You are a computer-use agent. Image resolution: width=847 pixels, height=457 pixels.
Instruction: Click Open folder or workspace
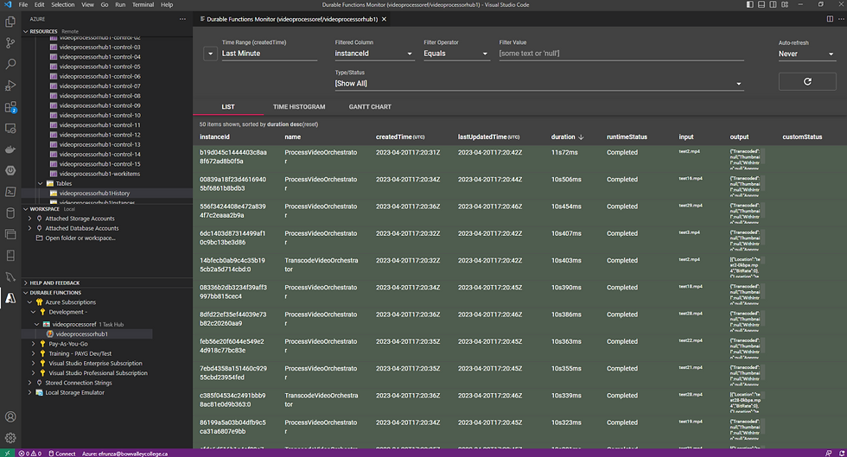80,238
